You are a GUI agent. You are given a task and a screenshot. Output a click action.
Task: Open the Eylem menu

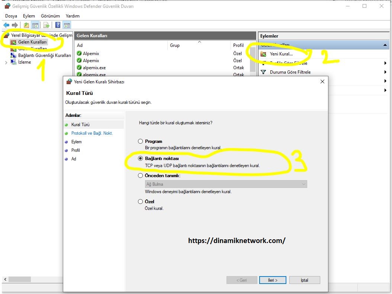[x=29, y=16]
